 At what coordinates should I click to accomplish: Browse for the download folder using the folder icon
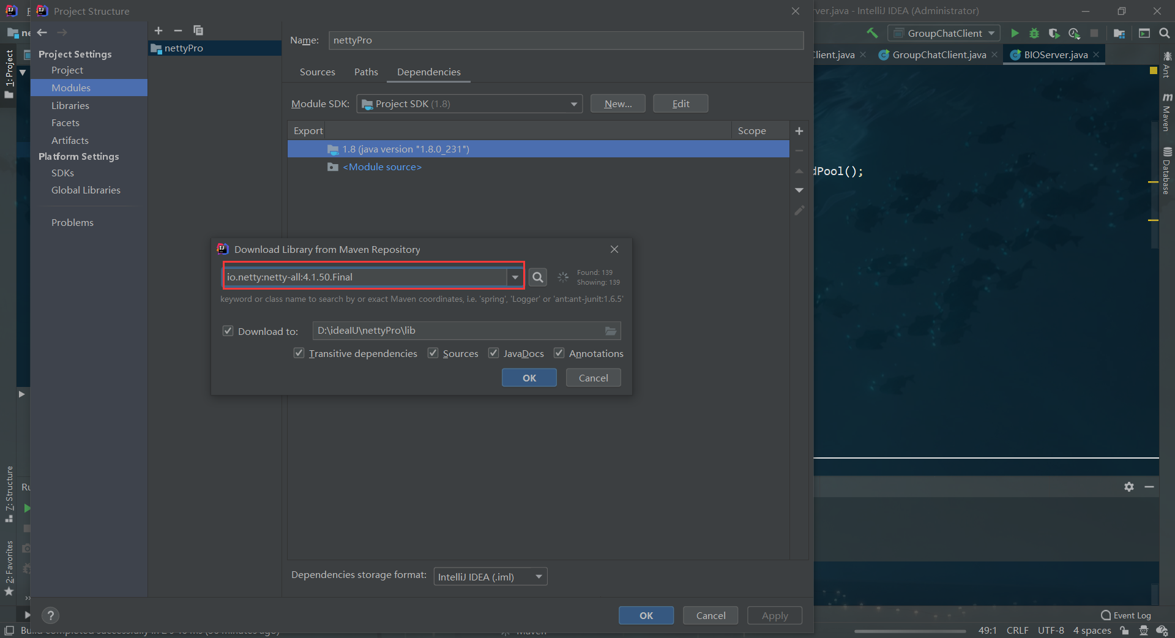point(611,331)
